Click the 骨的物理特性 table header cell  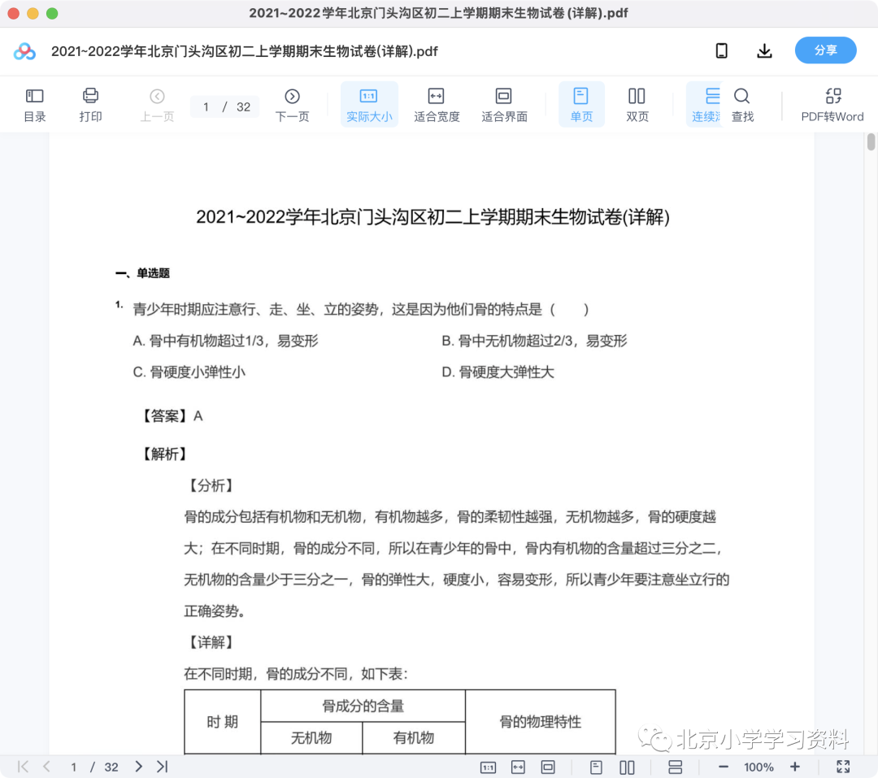[541, 722]
